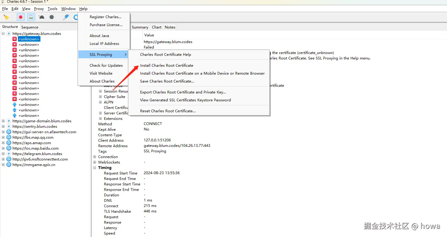Expand the Extensions row
Image resolution: width=447 pixels, height=237 pixels.
[x=101, y=118]
